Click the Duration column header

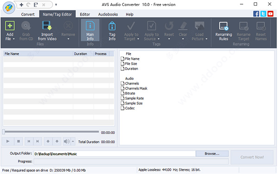pos(83,54)
